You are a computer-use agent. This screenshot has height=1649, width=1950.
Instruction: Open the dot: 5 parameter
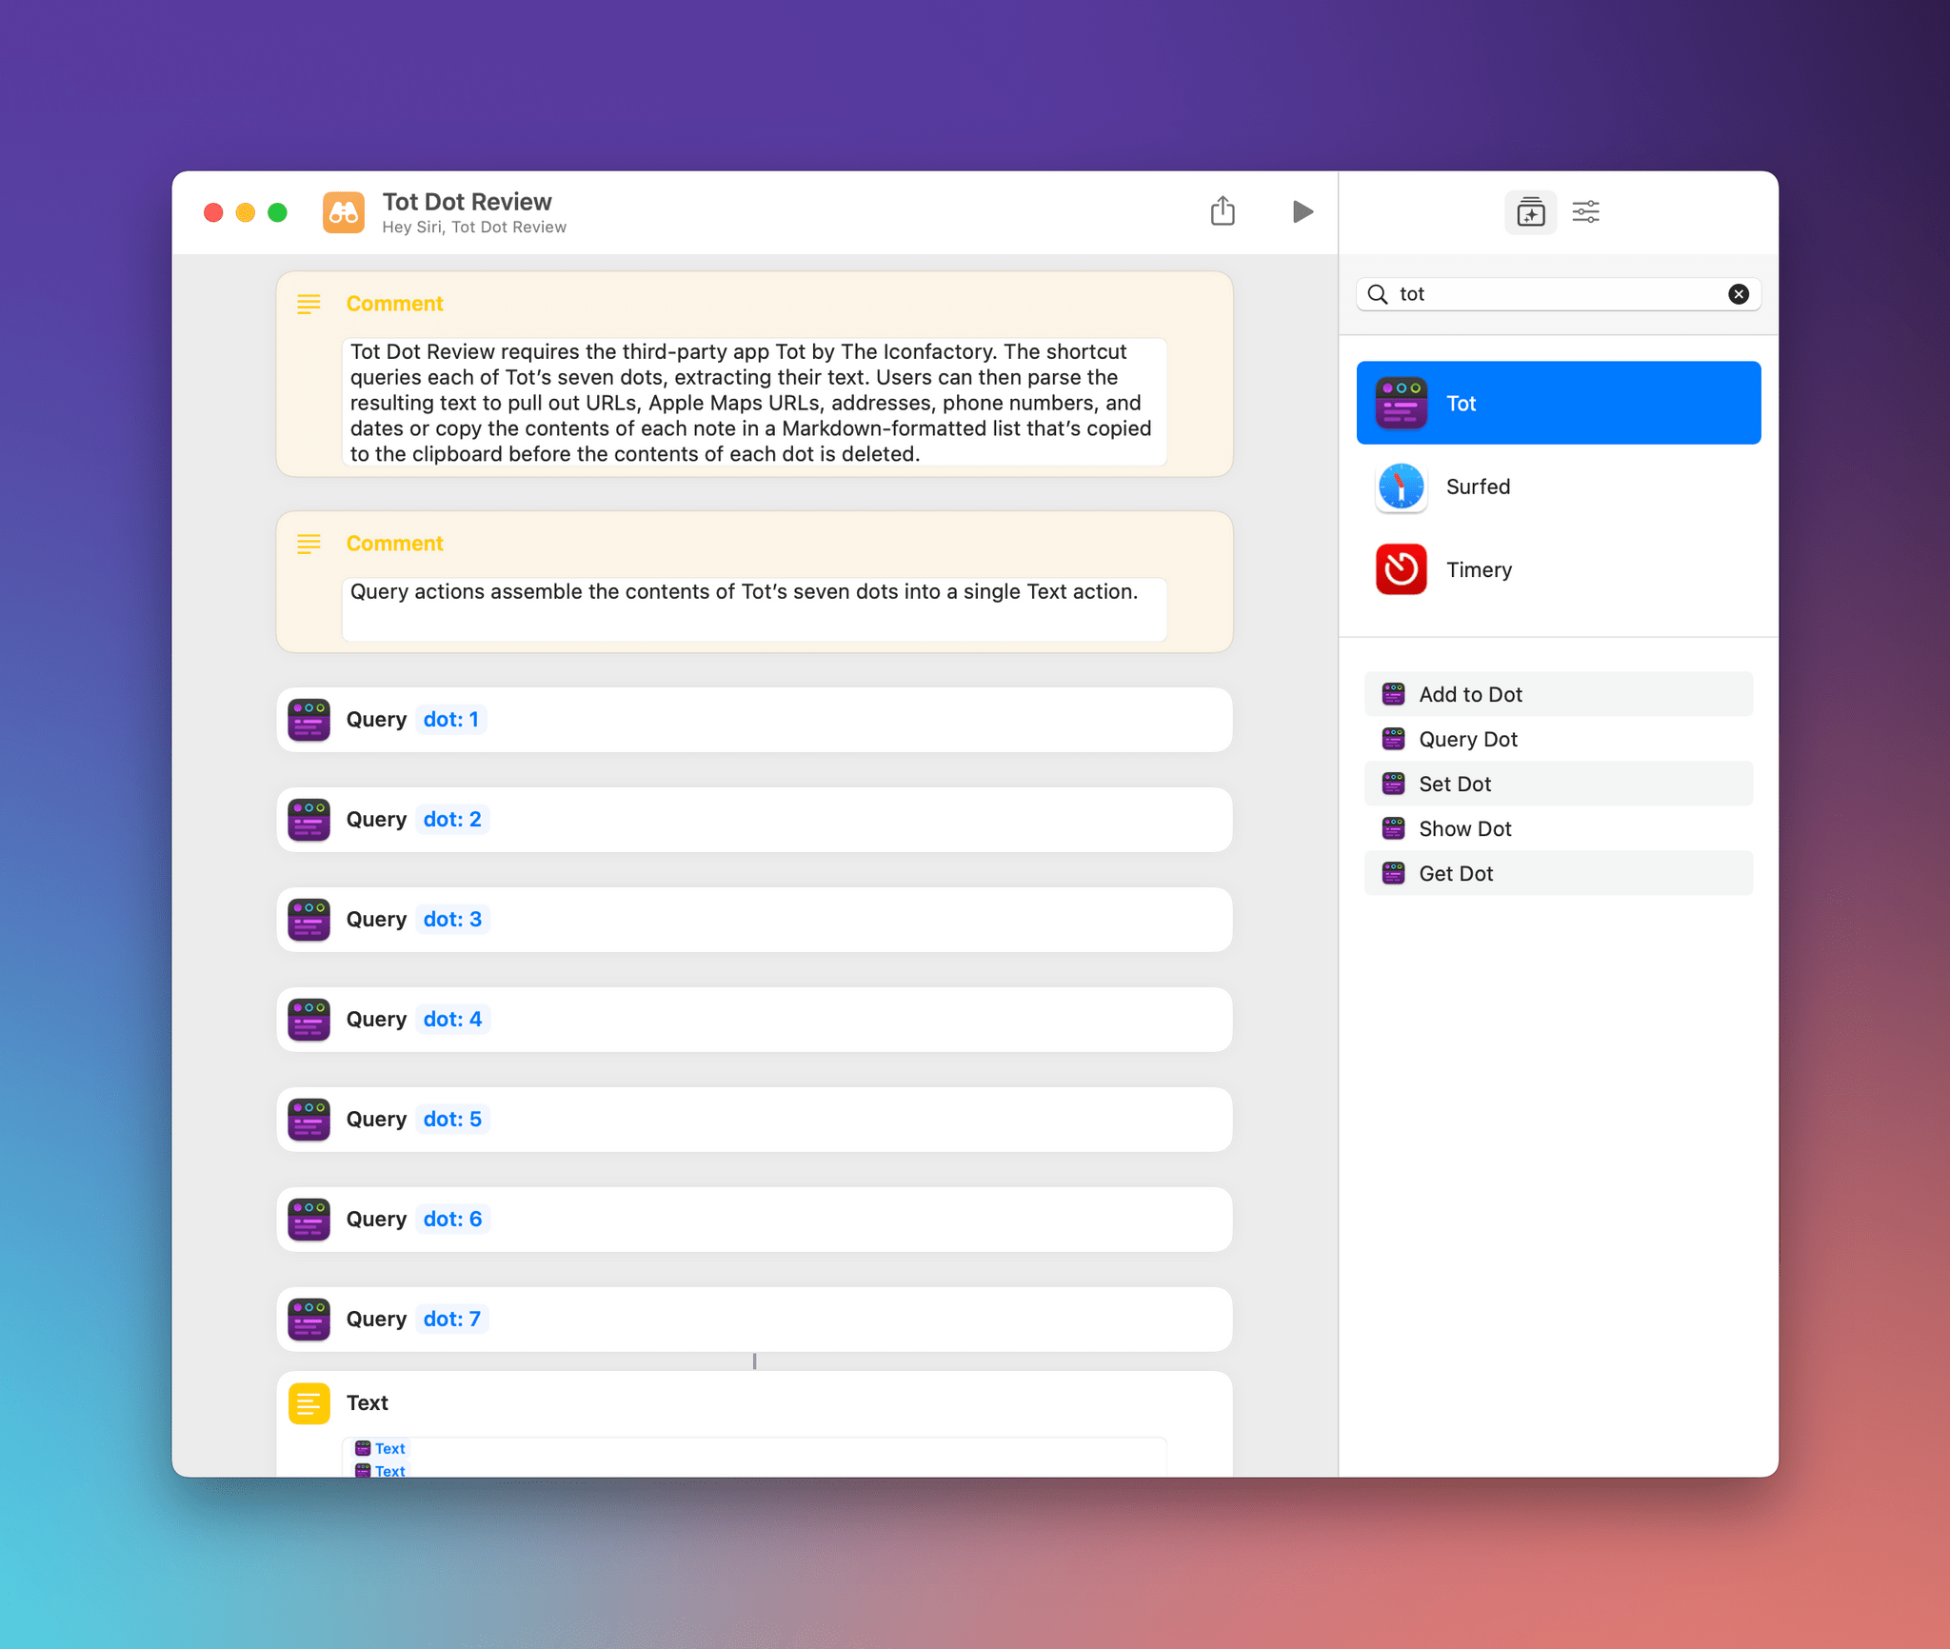pyautogui.click(x=451, y=1120)
